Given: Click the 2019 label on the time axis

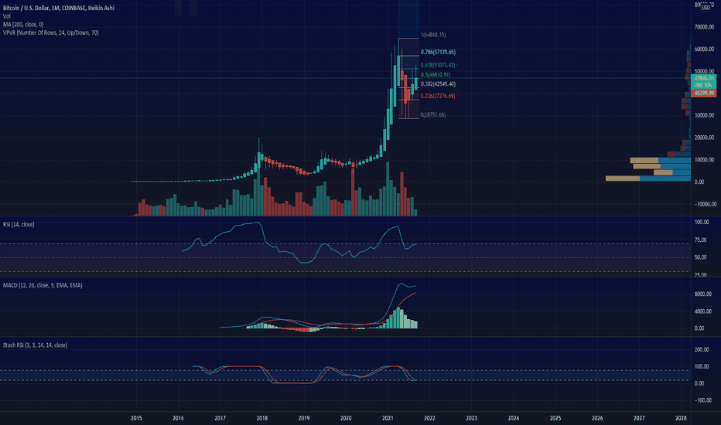Looking at the screenshot, I should [x=304, y=418].
